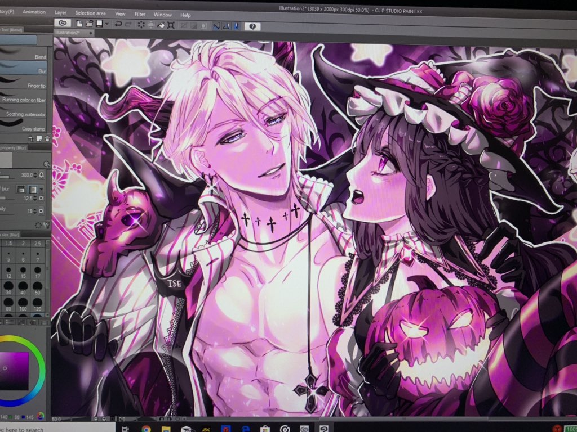Pick brush size 7 preset
The height and width of the screenshot is (432, 577).
click(x=38, y=256)
